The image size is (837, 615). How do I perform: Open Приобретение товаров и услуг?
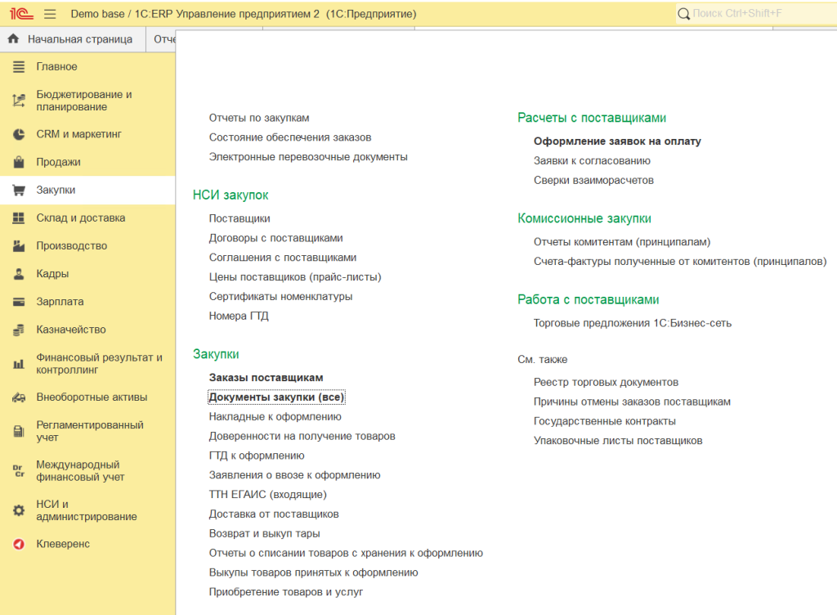click(x=285, y=592)
